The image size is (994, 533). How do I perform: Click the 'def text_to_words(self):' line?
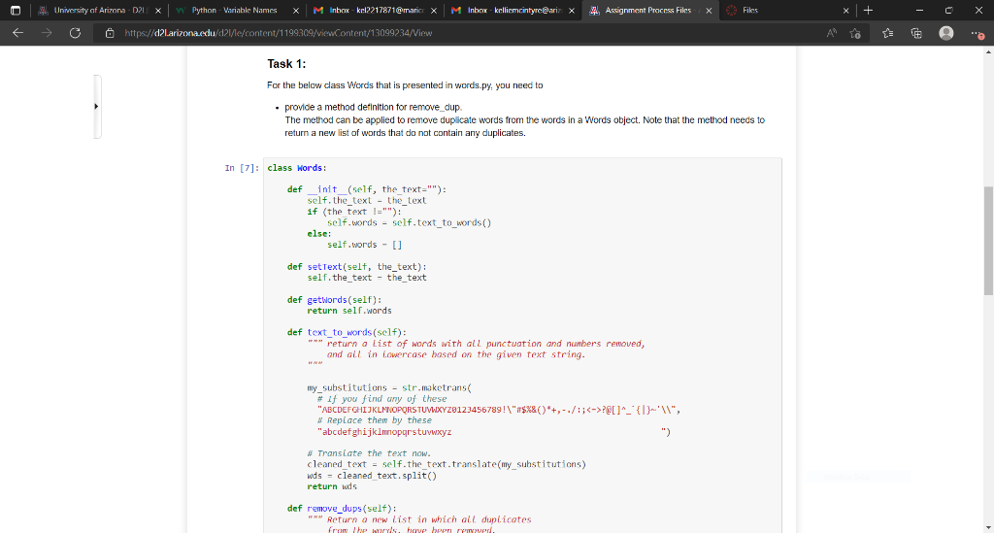click(x=347, y=332)
